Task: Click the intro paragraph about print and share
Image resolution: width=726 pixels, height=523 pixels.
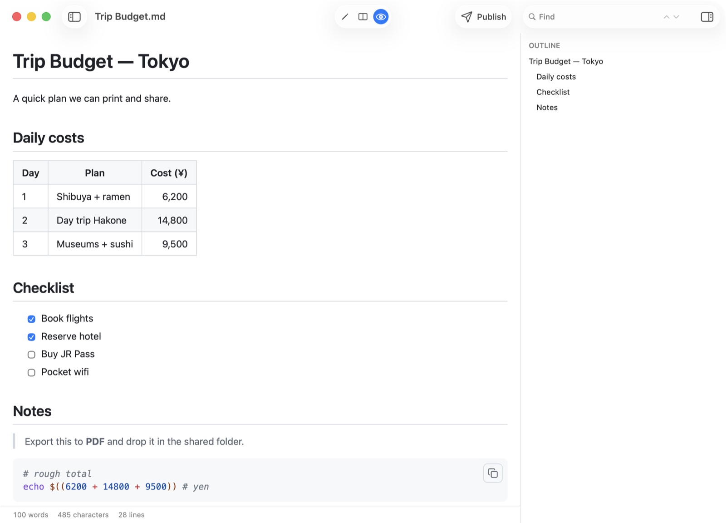Action: (x=92, y=99)
